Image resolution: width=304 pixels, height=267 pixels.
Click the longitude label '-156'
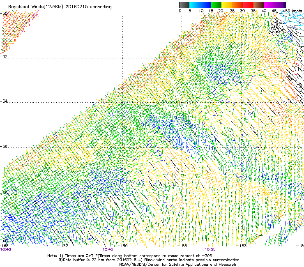[182, 246]
